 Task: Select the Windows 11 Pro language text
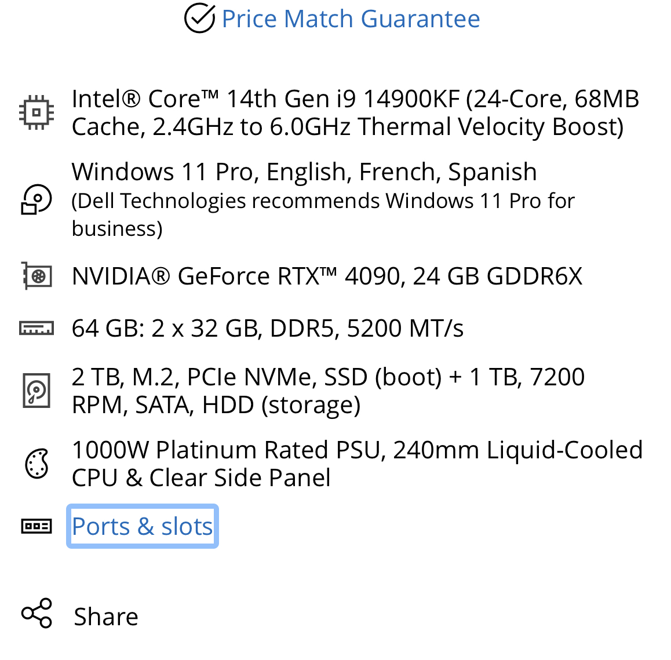[304, 172]
